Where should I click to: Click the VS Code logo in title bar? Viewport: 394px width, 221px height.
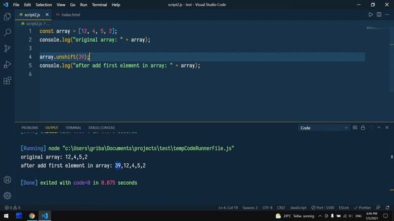pos(6,4)
